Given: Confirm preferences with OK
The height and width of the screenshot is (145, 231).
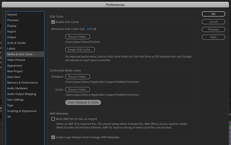Looking at the screenshot, I should click(x=213, y=14).
